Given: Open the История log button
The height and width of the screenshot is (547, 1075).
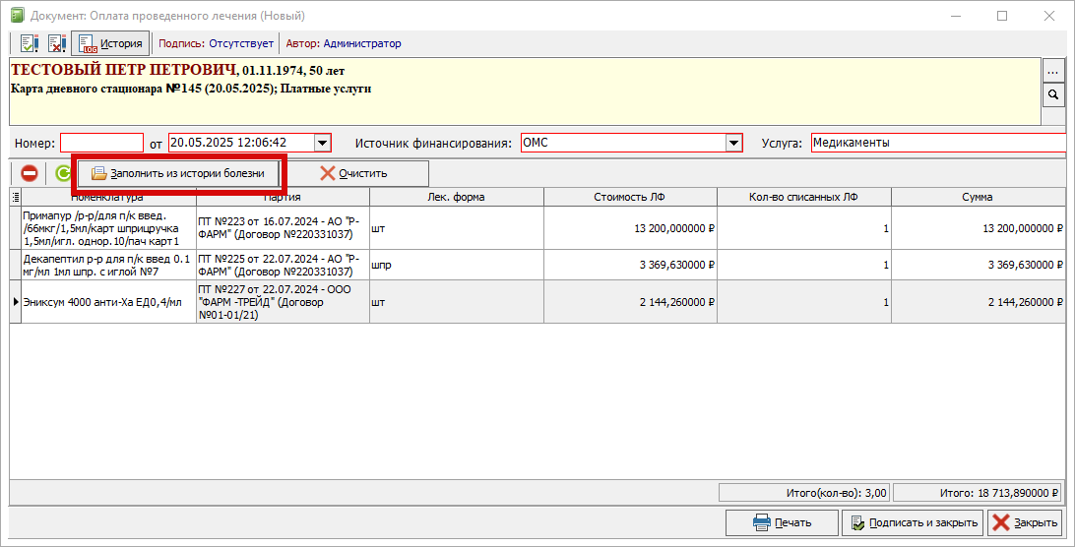Looking at the screenshot, I should pos(110,43).
